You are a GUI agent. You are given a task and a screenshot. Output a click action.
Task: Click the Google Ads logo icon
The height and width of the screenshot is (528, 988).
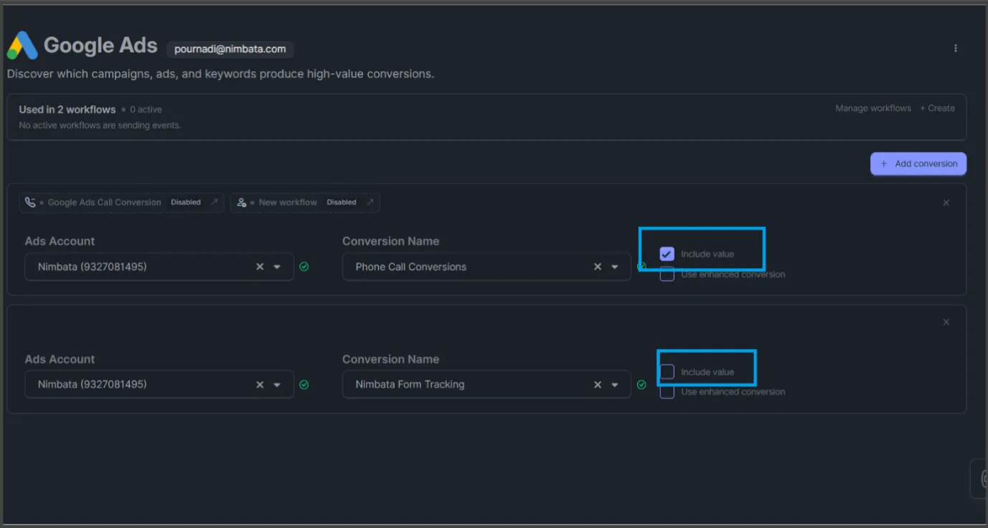22,46
